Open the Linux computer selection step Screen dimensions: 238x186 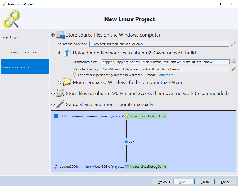coord(25,52)
